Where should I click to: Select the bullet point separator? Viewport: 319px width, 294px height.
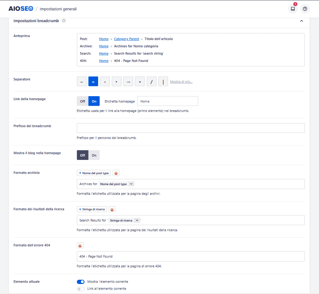click(140, 81)
